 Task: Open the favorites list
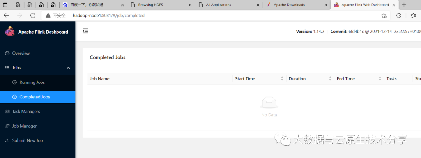[414, 16]
